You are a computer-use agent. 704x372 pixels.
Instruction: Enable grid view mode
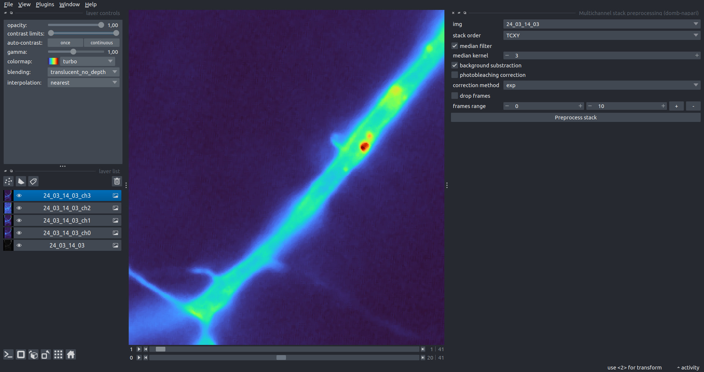58,354
